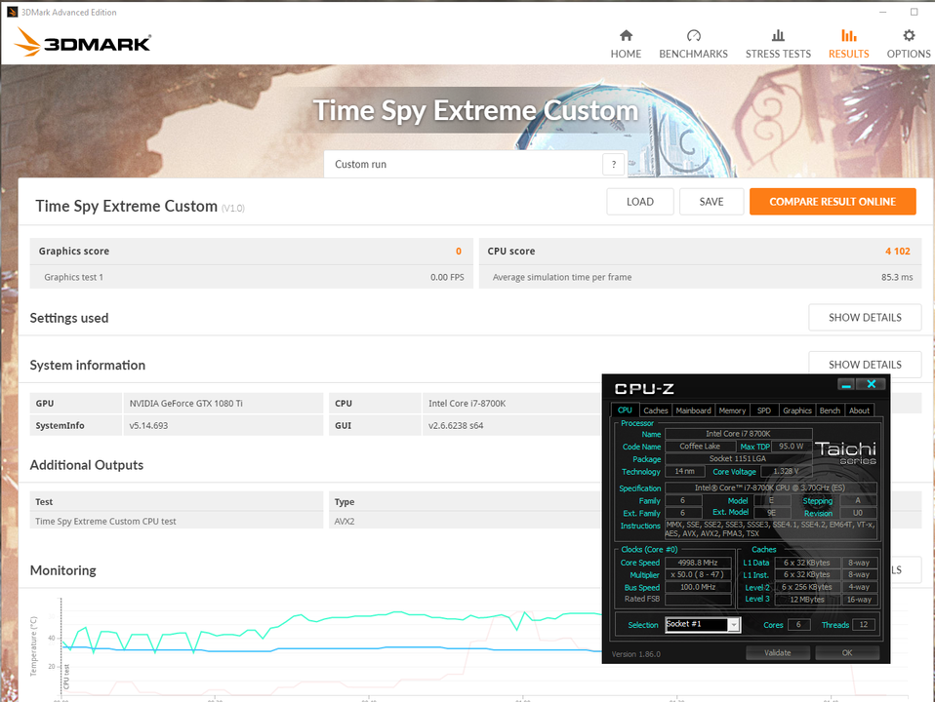
Task: Click GUI version v2.6.6238 s64
Action: [x=511, y=425]
